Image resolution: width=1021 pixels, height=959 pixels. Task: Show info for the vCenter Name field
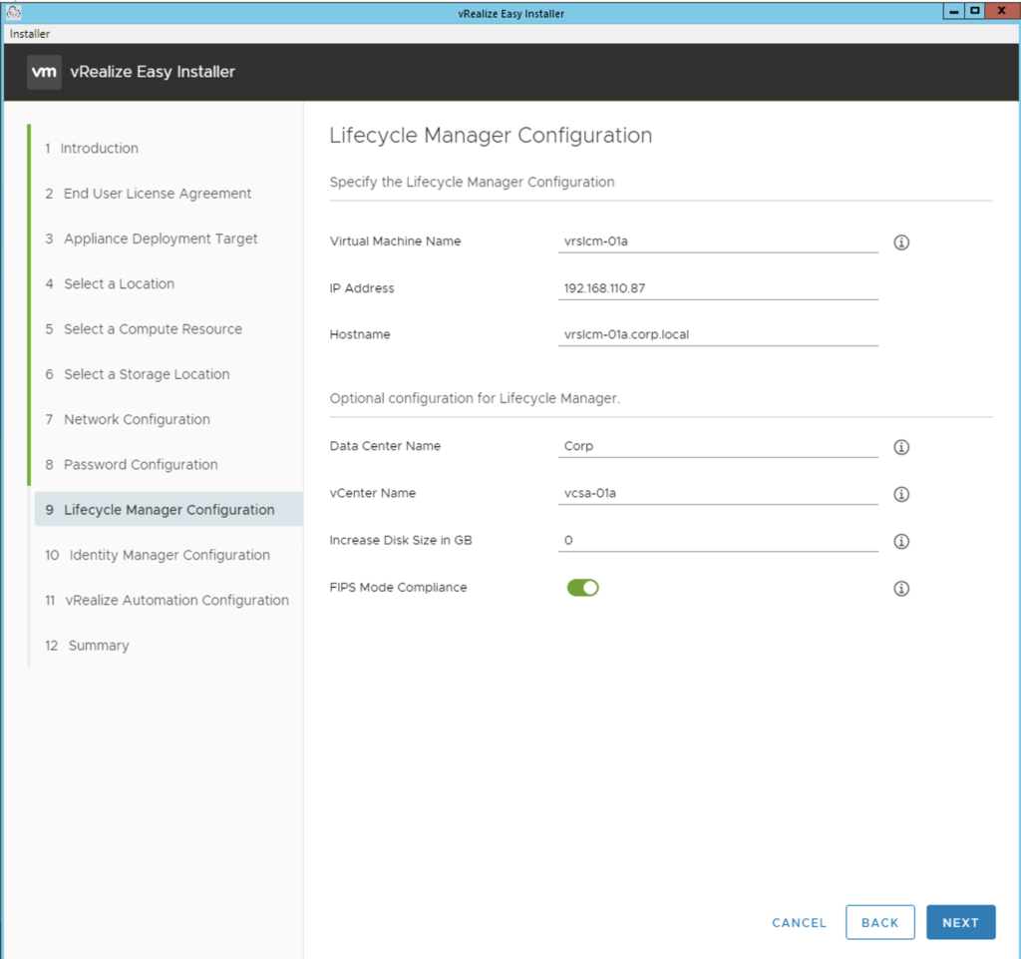tap(901, 494)
